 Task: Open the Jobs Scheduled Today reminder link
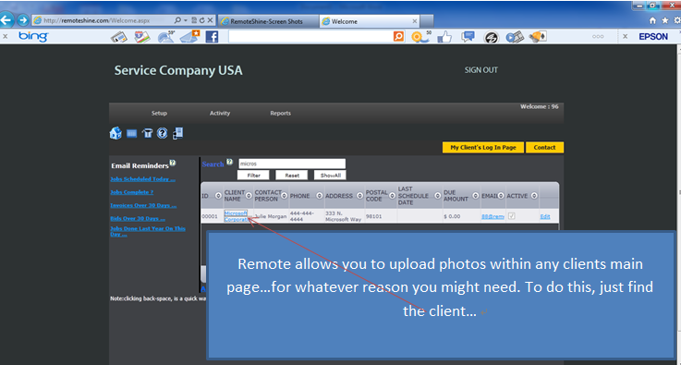[x=143, y=179]
